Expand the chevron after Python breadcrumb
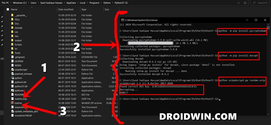This screenshot has width=271, height=125. click(x=113, y=3)
